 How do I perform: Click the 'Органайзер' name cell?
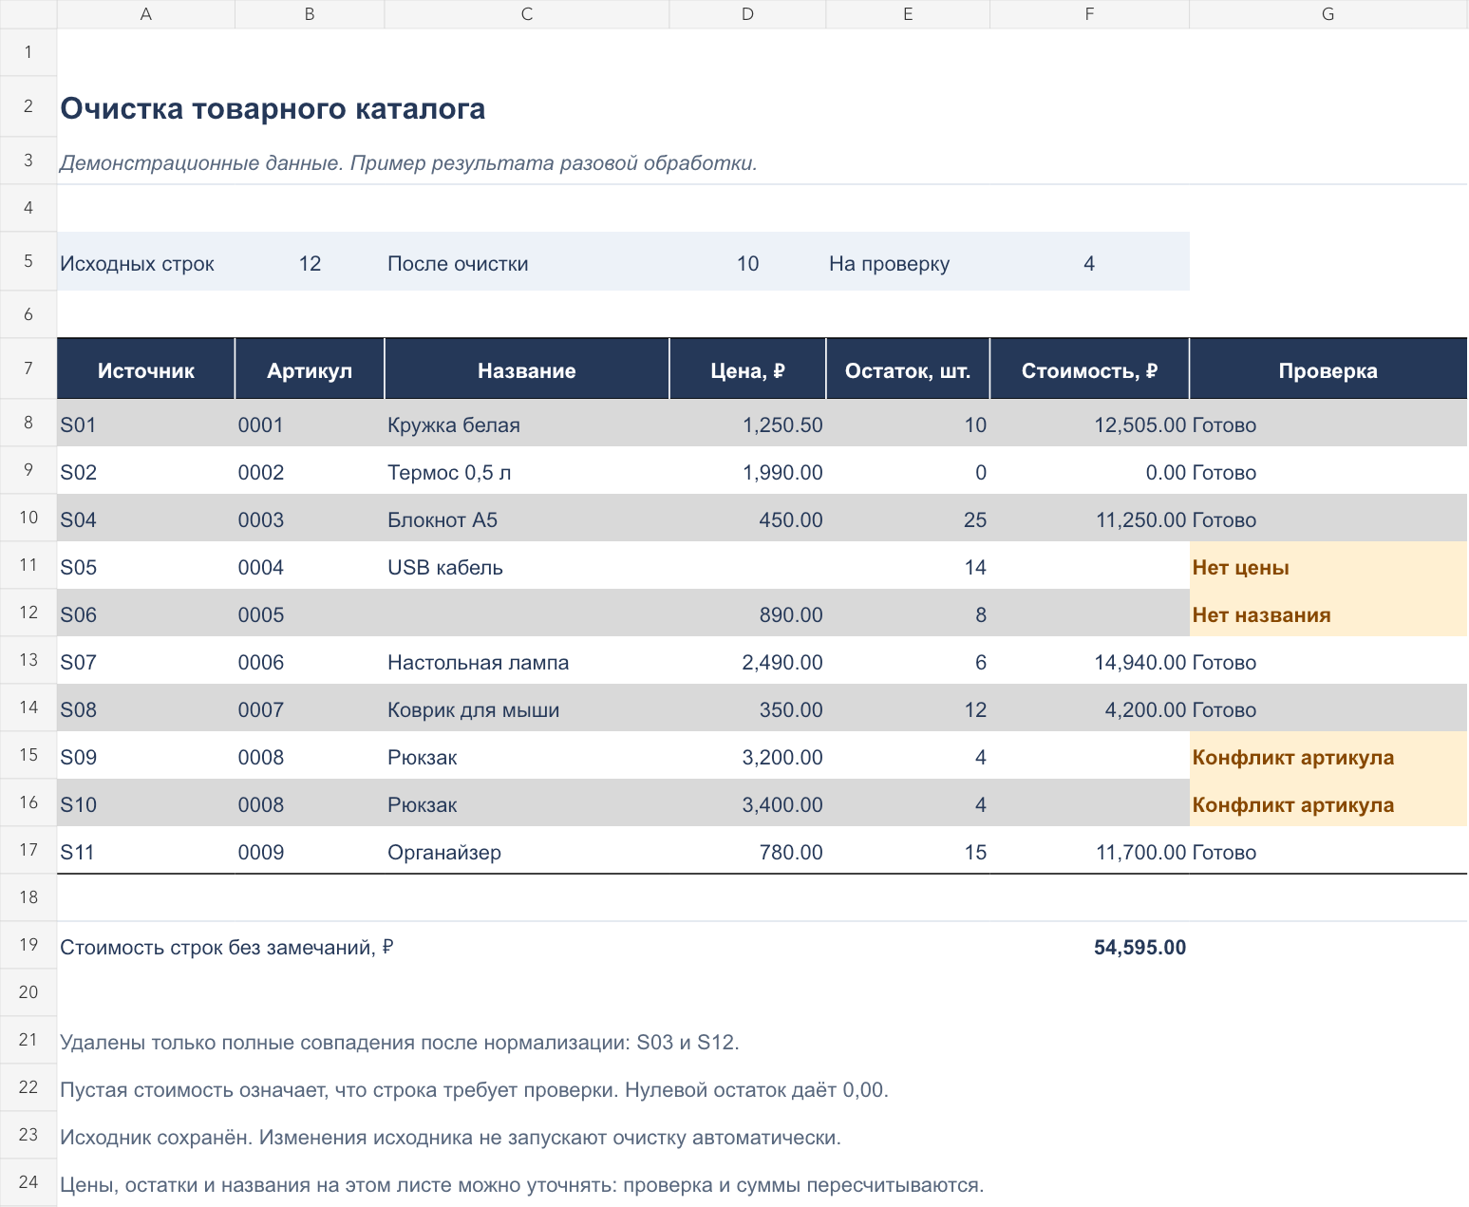click(x=527, y=852)
